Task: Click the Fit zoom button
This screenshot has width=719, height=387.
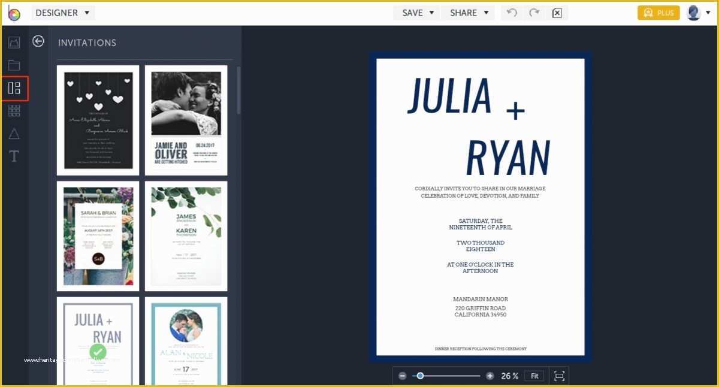Action: click(534, 376)
